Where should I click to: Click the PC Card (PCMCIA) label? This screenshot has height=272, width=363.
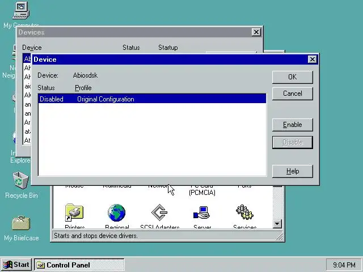coord(202,190)
